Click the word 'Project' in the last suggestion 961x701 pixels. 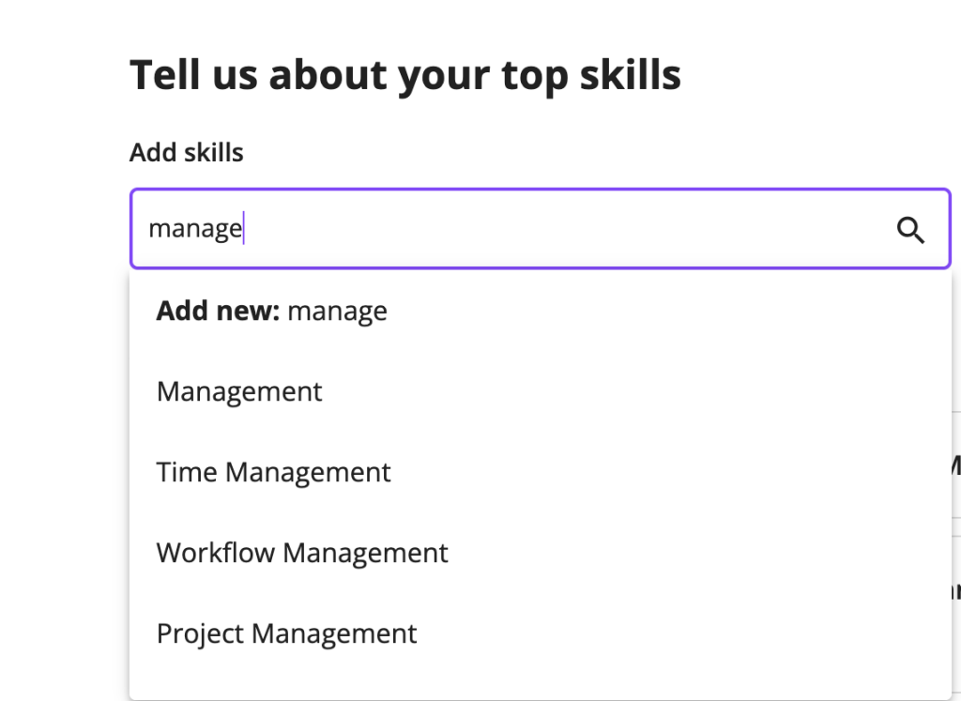pos(200,634)
